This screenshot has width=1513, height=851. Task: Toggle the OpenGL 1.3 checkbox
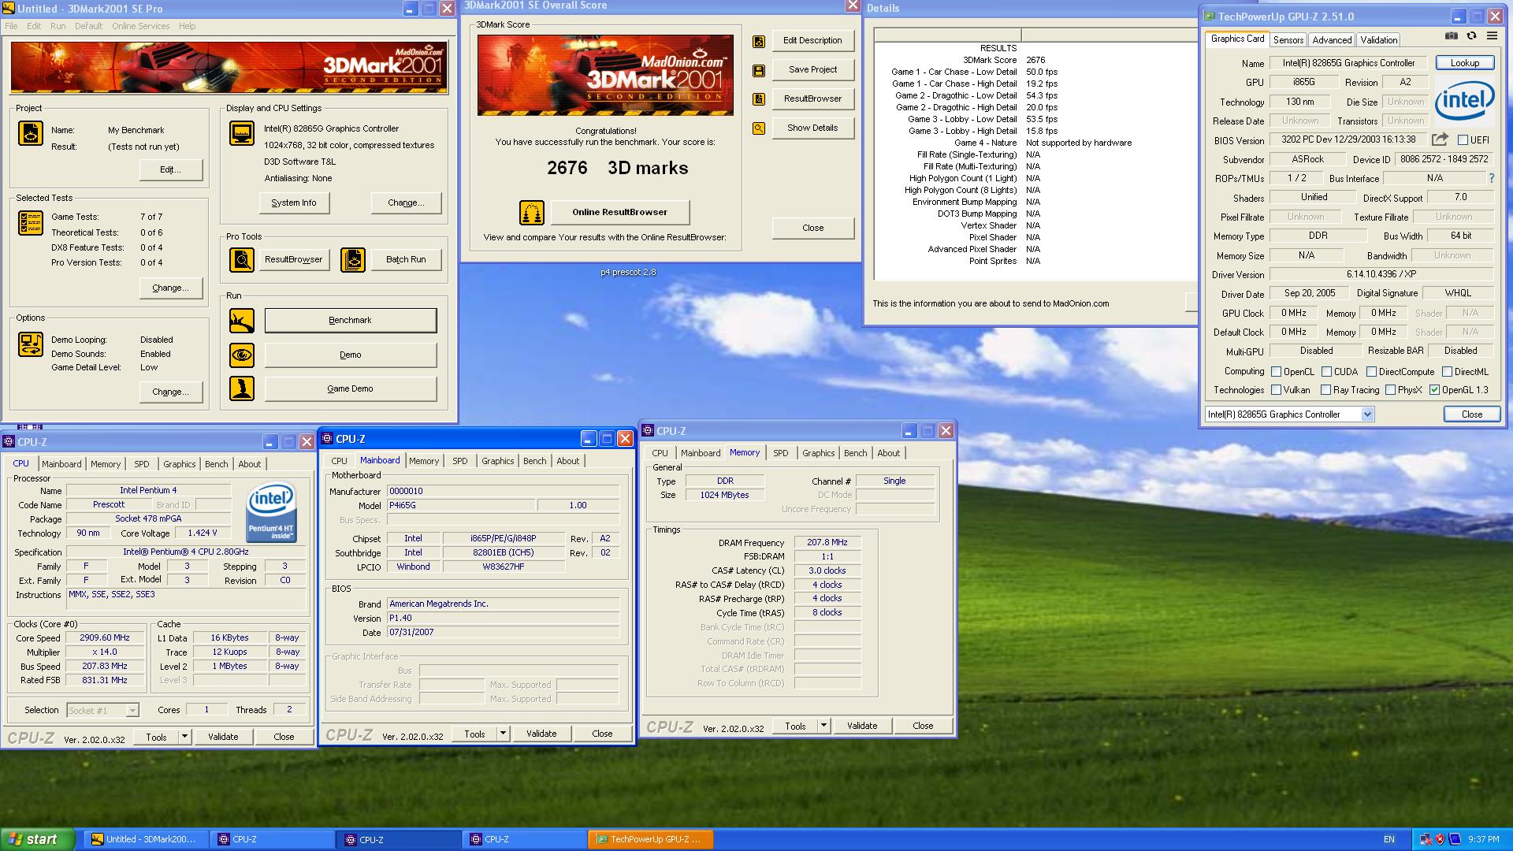(x=1434, y=390)
